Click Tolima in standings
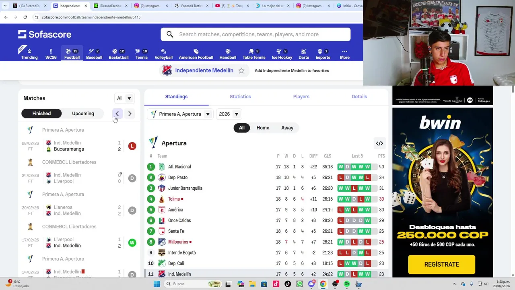This screenshot has width=515, height=290. tap(174, 199)
